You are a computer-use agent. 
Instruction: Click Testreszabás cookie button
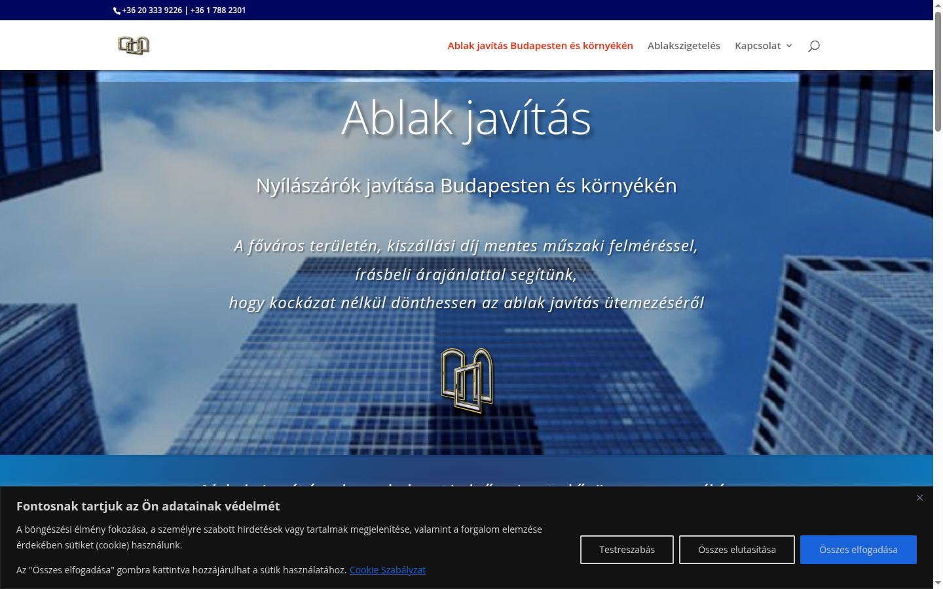point(627,550)
